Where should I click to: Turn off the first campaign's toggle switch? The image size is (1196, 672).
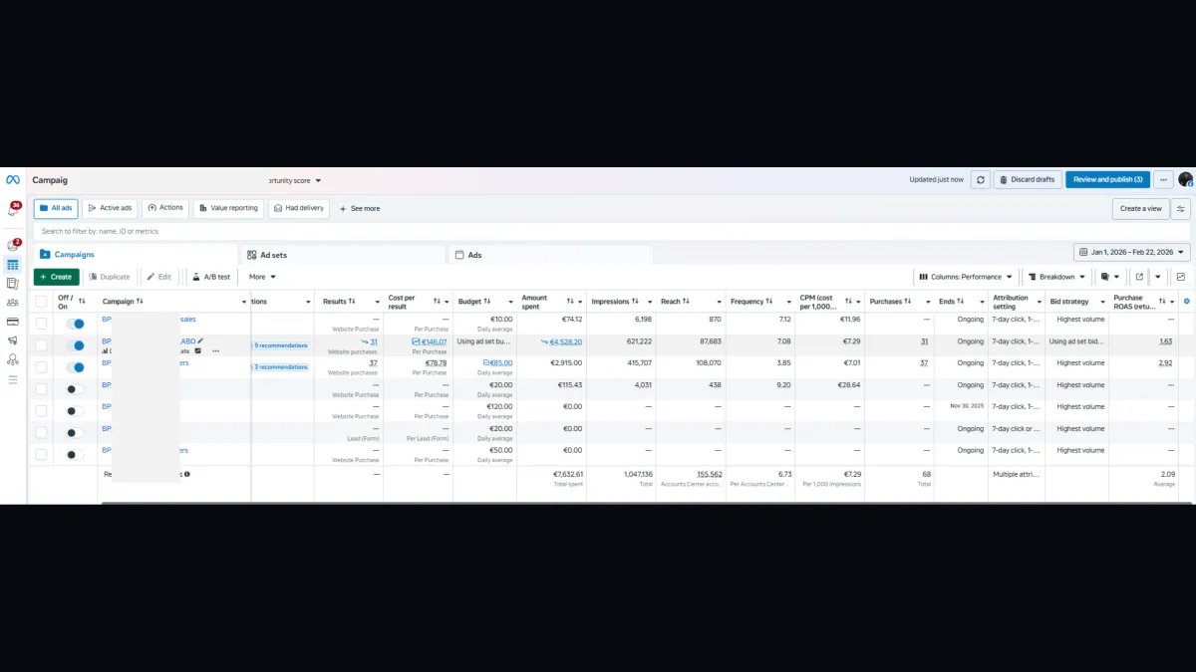pos(75,324)
